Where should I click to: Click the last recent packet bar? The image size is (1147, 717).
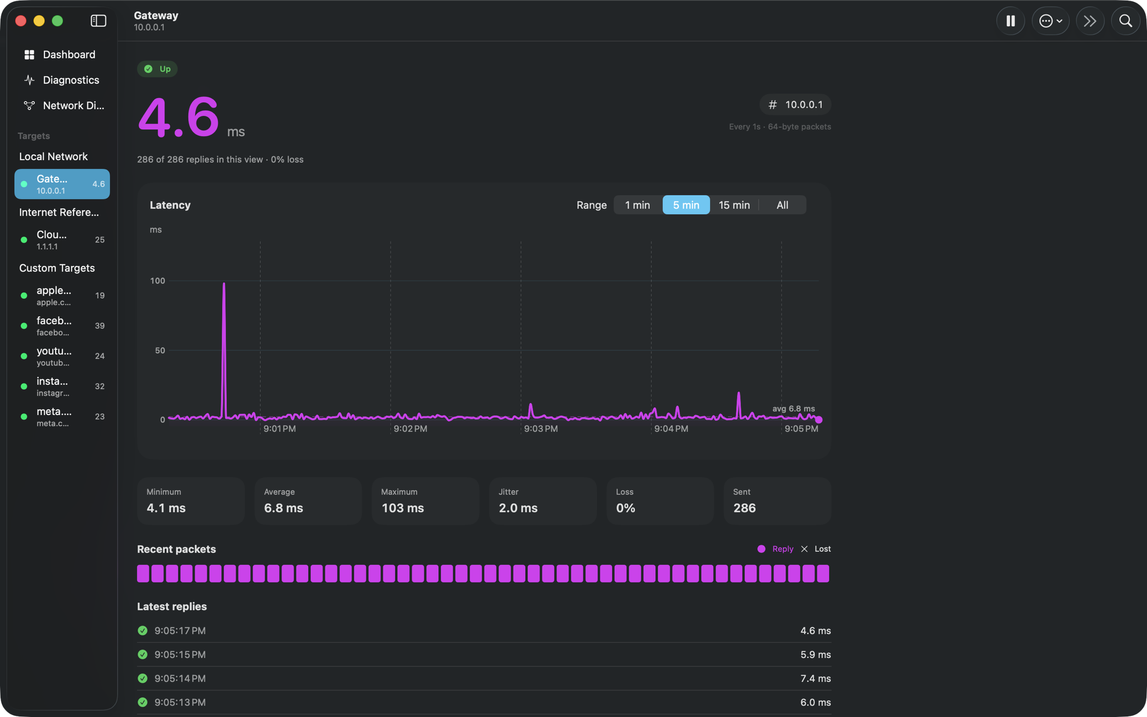(x=823, y=574)
